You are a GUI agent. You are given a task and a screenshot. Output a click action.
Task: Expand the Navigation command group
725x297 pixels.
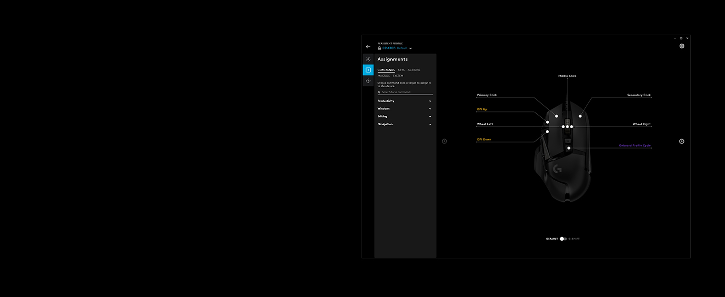click(x=430, y=124)
